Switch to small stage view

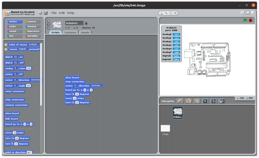[x=242, y=13]
